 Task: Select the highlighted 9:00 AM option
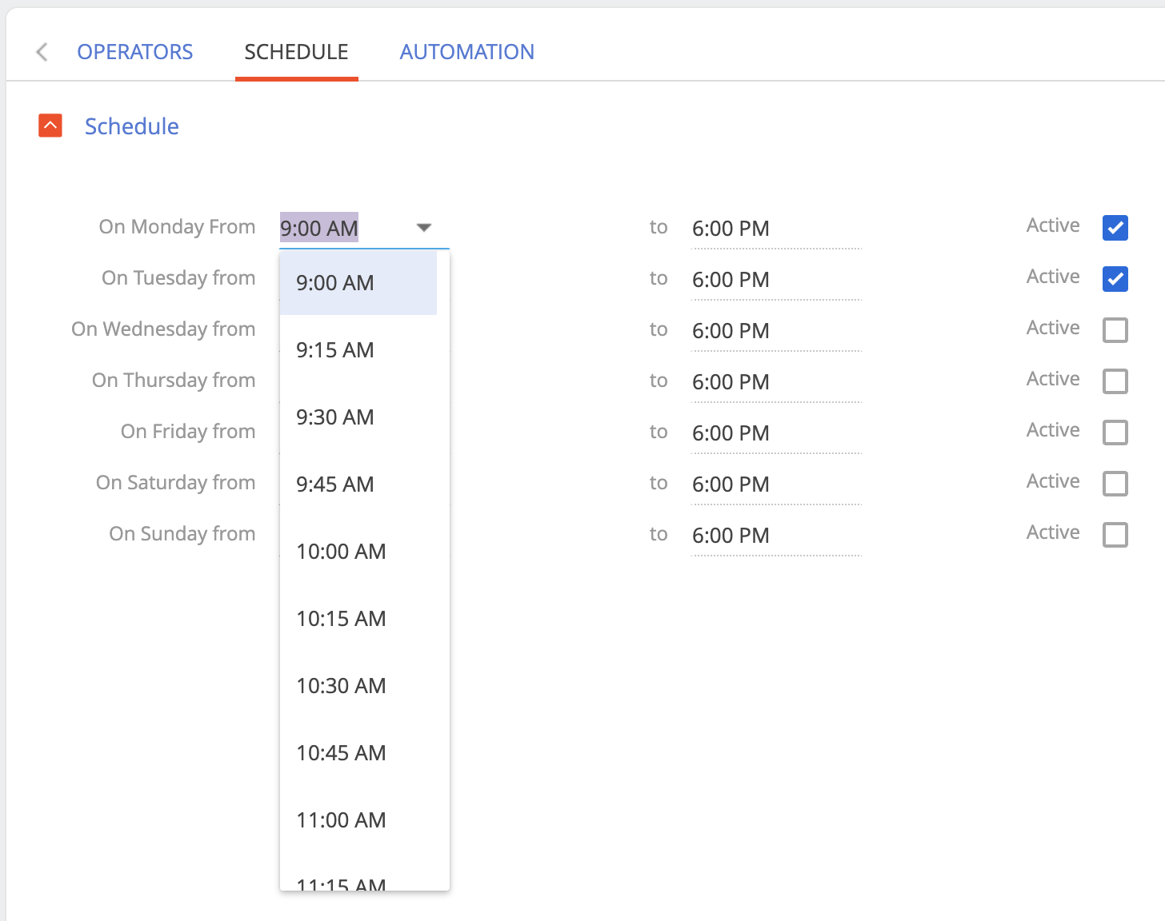pyautogui.click(x=335, y=282)
